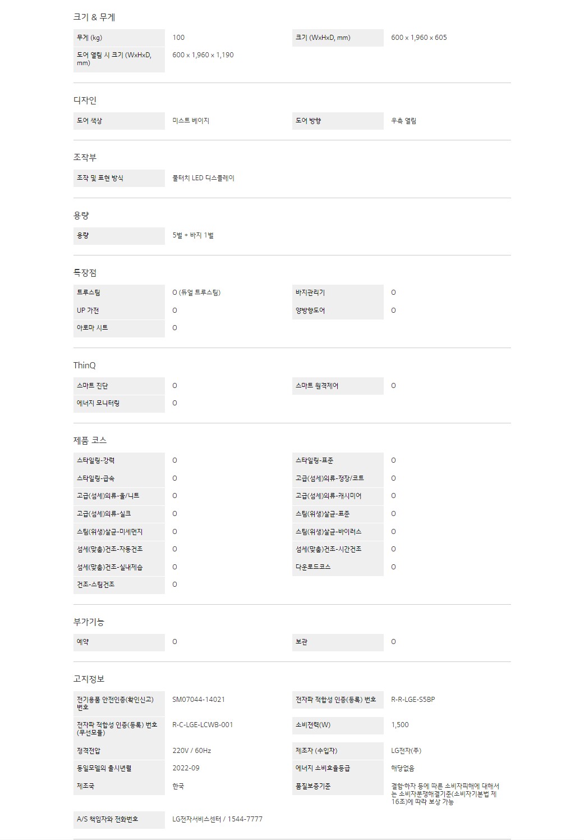Click the '크기 & 무게' section heading
The height and width of the screenshot is (840, 584).
[94, 17]
